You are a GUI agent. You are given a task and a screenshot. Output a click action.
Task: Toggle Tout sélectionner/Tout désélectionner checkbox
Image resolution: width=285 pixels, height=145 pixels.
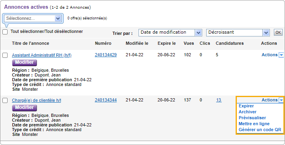click(x=5, y=32)
